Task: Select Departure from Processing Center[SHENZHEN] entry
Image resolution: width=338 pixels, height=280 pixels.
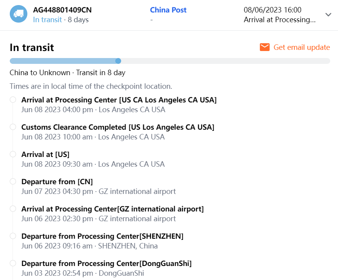Action: coord(102,236)
